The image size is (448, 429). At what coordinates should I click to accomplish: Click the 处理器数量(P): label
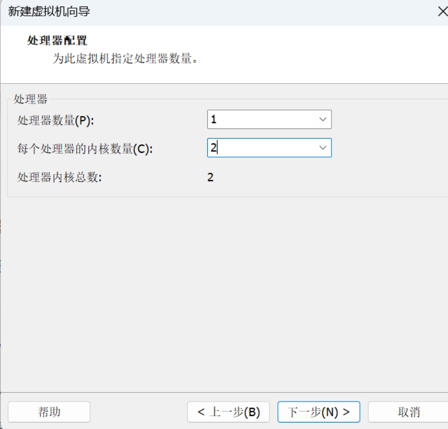tap(56, 120)
